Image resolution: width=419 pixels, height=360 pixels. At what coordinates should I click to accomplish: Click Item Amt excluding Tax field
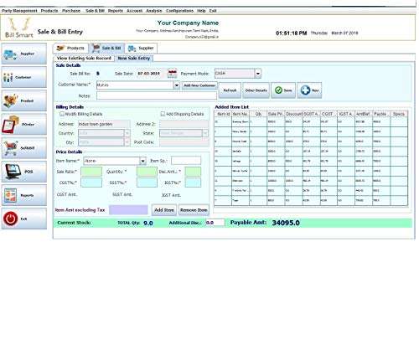128,210
